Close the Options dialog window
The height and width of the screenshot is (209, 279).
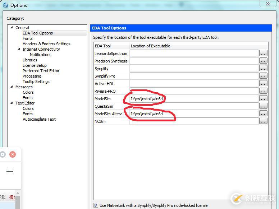click(x=269, y=4)
